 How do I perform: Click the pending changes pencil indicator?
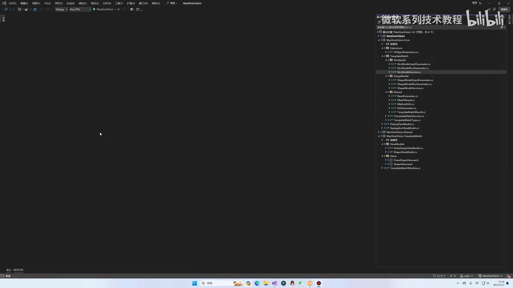pos(452,276)
